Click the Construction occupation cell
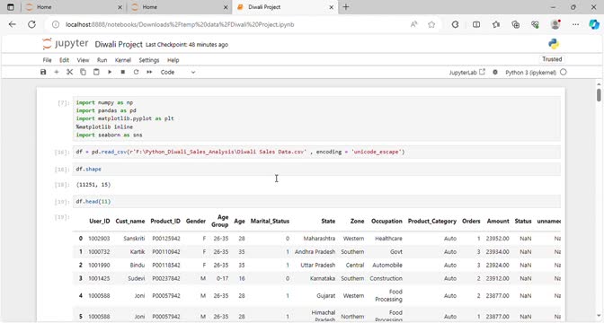The image size is (604, 323). coord(386,278)
